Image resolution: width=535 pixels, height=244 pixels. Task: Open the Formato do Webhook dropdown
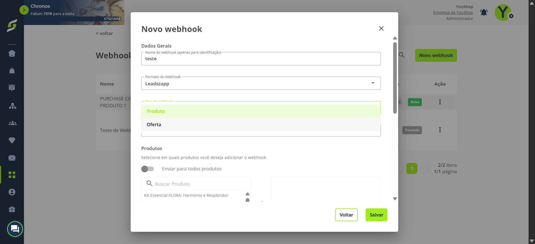coord(261,83)
